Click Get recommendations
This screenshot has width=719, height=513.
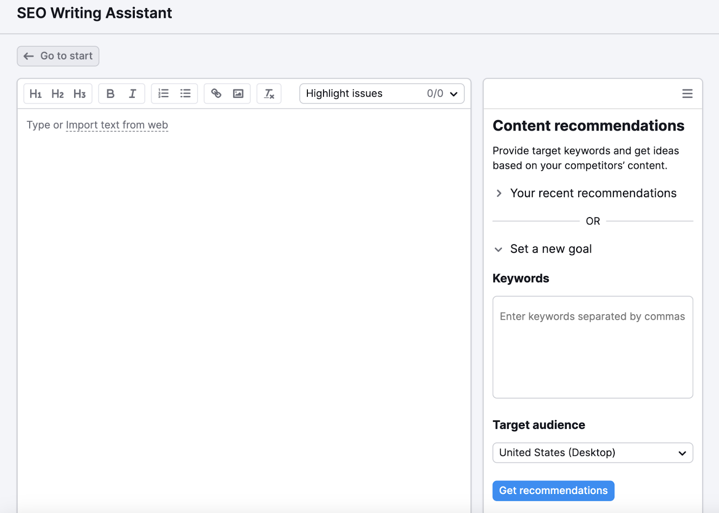tap(553, 491)
